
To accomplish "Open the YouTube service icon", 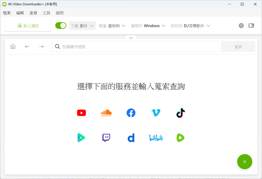I will tap(81, 113).
